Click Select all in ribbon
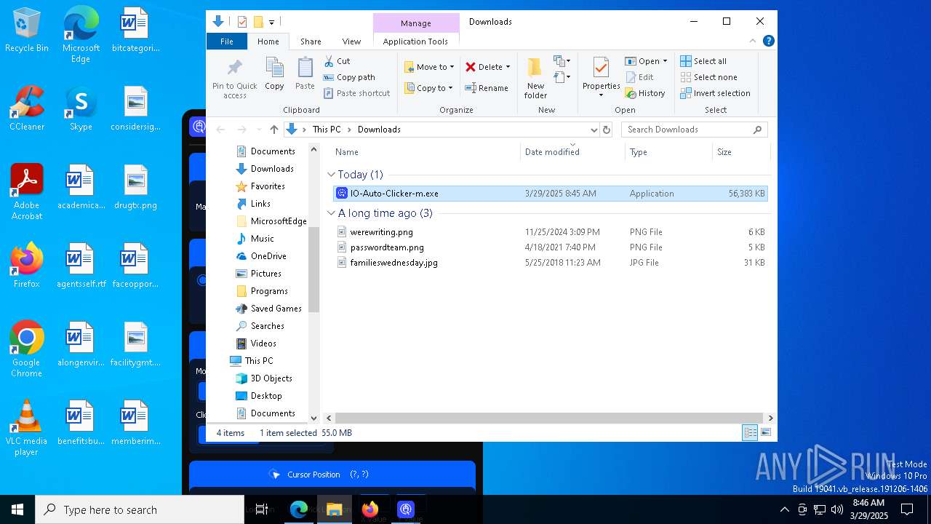 click(703, 61)
